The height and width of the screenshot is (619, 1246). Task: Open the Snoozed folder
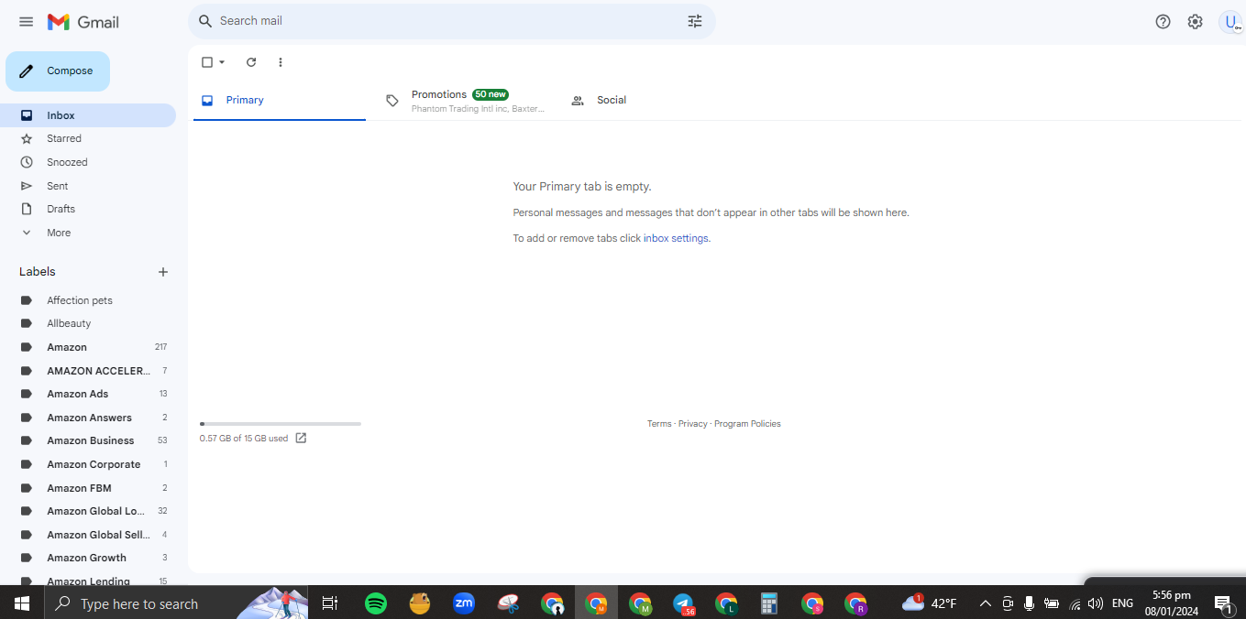click(x=88, y=162)
